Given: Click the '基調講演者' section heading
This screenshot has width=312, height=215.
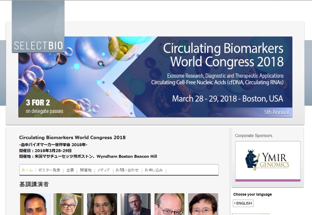Looking at the screenshot, I should [x=34, y=184].
